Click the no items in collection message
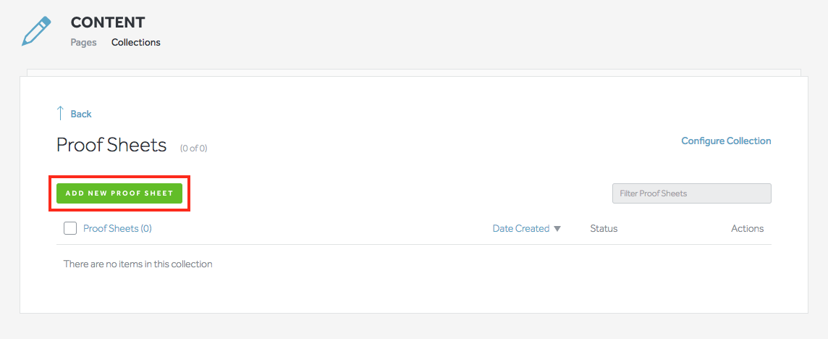The image size is (828, 339). click(x=138, y=264)
